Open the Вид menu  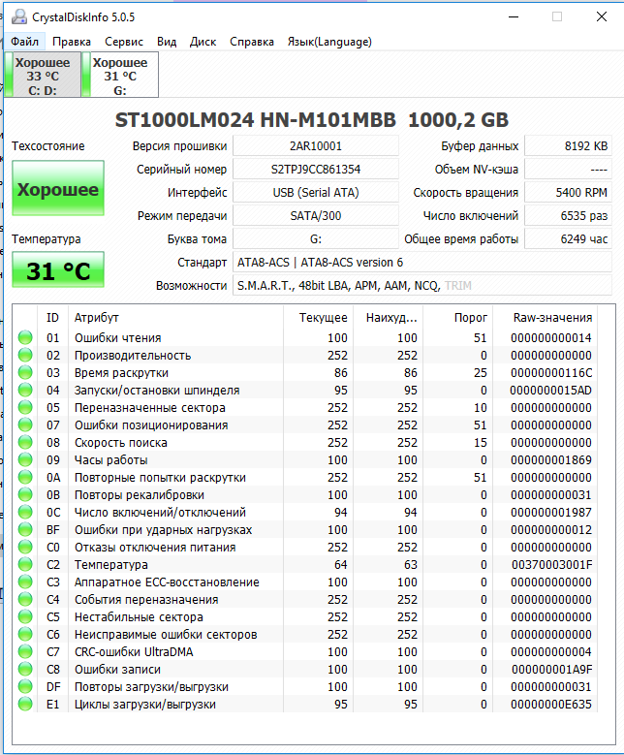167,42
